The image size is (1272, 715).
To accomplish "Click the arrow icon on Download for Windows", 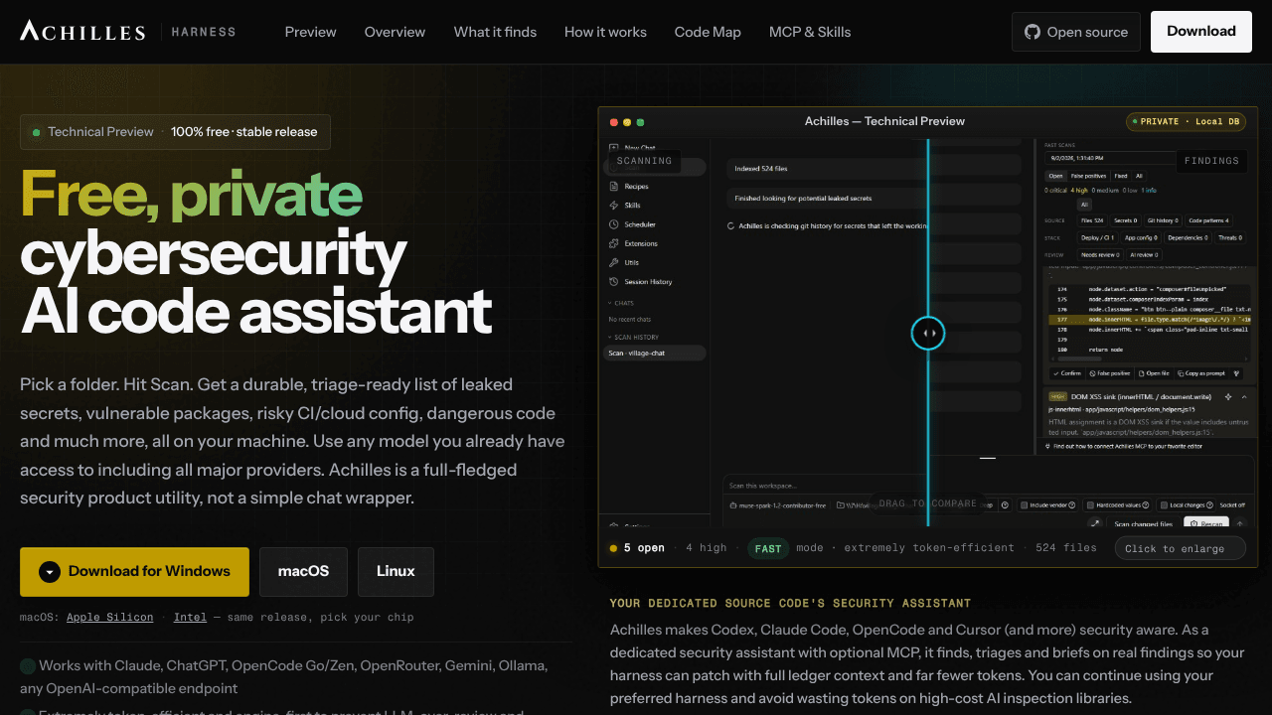I will pos(50,572).
